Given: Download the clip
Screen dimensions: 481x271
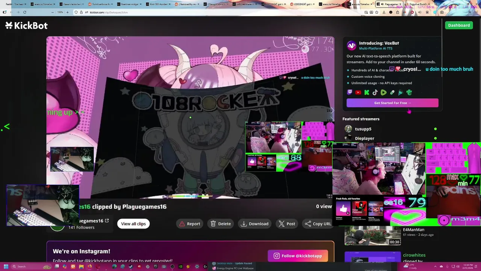Looking at the screenshot, I should click(x=255, y=224).
